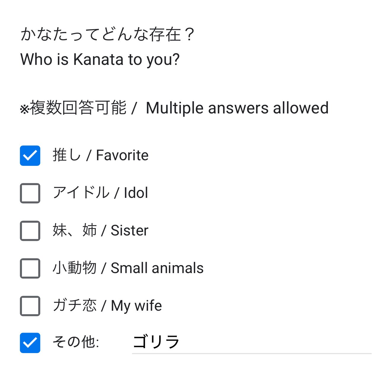Screen dimensions: 391x380
Task: Click the ゴリラ text in the Other field
Action: (156, 341)
